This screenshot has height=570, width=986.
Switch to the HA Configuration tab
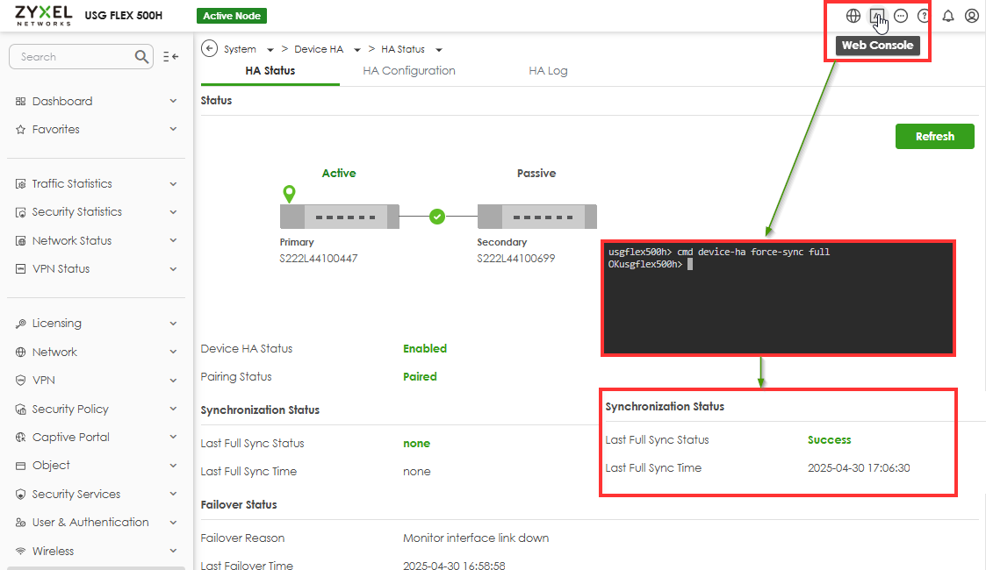click(x=409, y=71)
